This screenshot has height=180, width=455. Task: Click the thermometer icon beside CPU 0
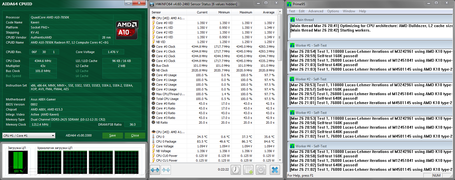pos(153,137)
